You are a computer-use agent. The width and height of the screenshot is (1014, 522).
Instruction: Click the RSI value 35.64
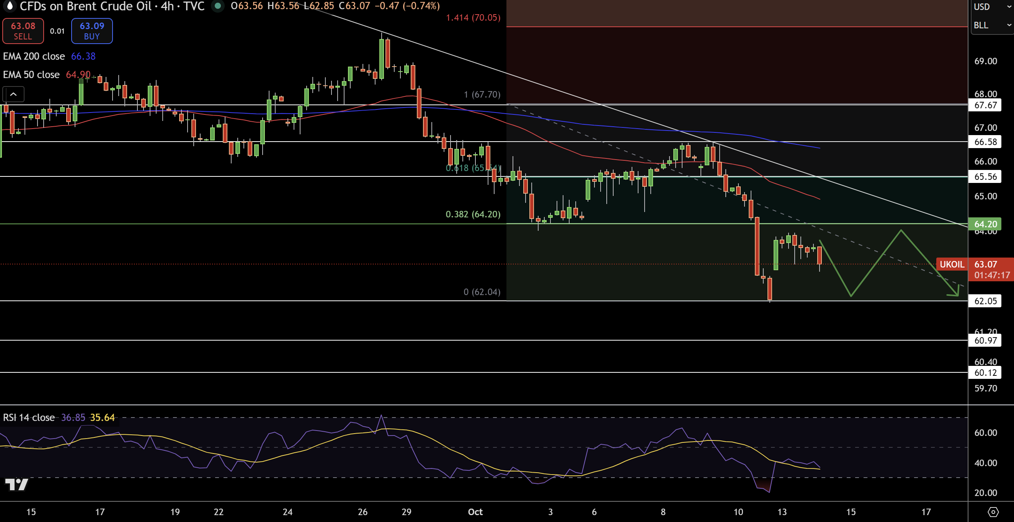click(102, 417)
